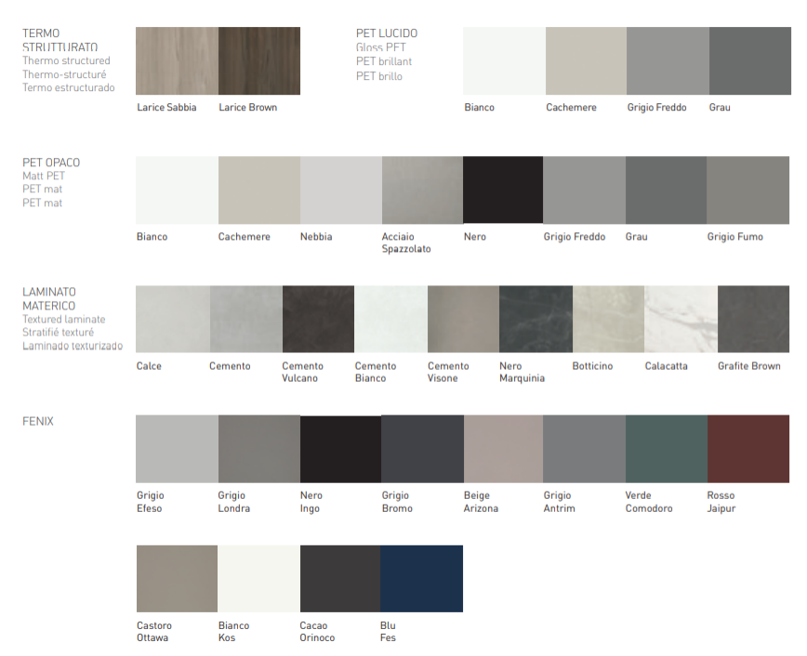Choose the PET Lucido Grigio Freddo swatch

668,60
